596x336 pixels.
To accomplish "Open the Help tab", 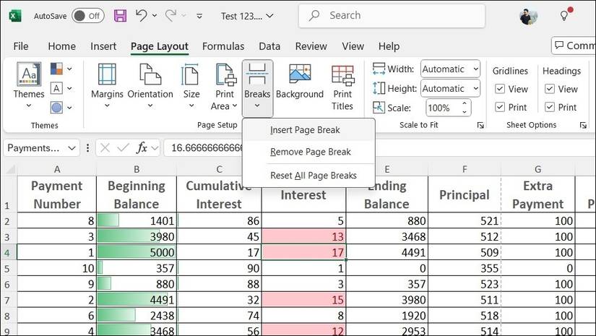I will [x=389, y=46].
